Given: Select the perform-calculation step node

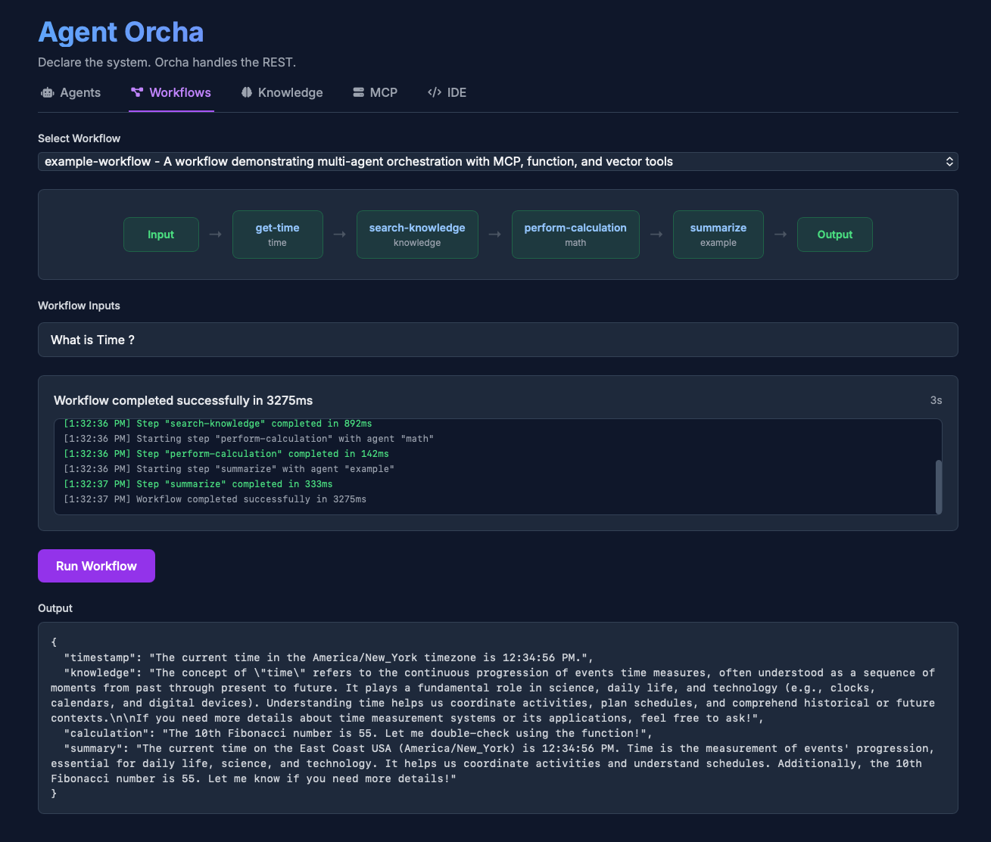Looking at the screenshot, I should coord(575,235).
